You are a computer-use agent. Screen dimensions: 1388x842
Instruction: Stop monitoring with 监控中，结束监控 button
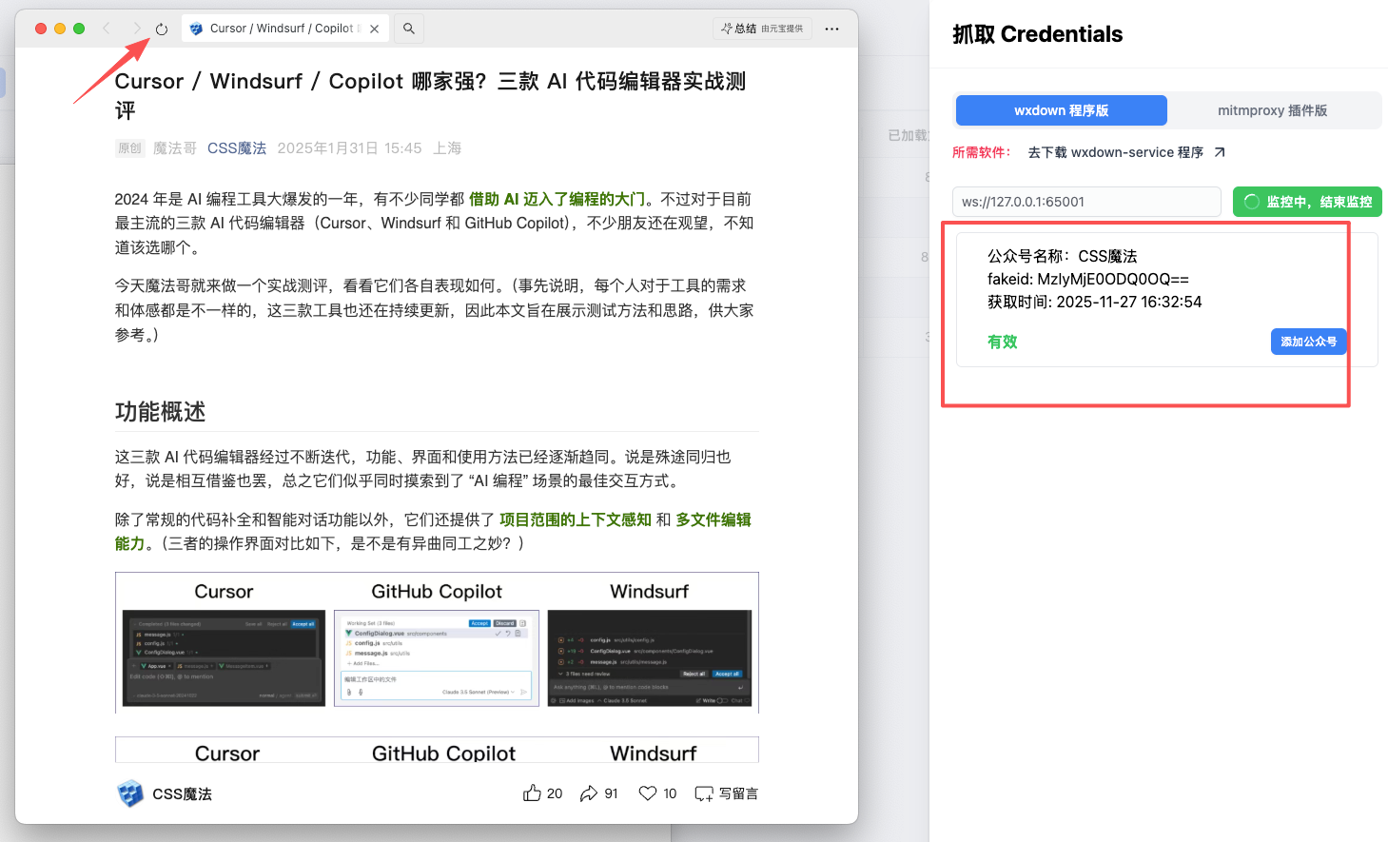tap(1307, 202)
